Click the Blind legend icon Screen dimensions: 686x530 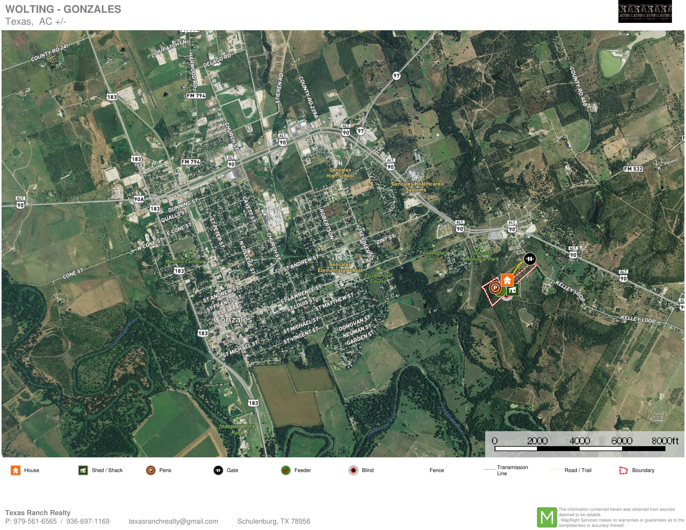click(x=353, y=470)
